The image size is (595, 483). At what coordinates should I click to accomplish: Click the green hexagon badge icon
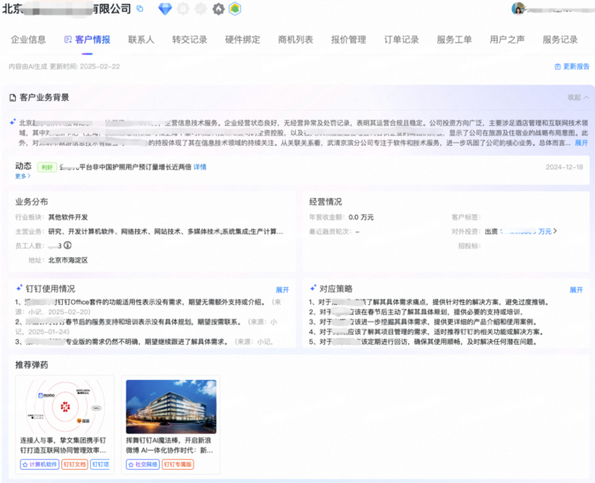(235, 9)
